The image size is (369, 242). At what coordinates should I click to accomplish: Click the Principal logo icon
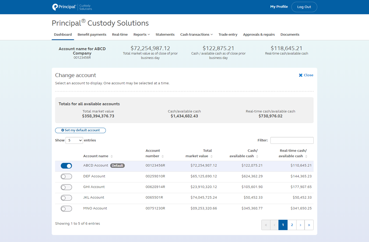[x=54, y=7]
